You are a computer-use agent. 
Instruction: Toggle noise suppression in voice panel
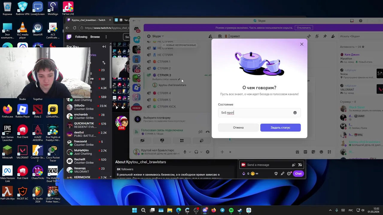[200, 132]
